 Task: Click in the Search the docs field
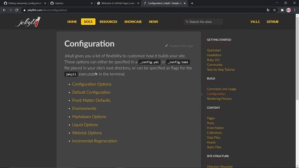[204, 22]
